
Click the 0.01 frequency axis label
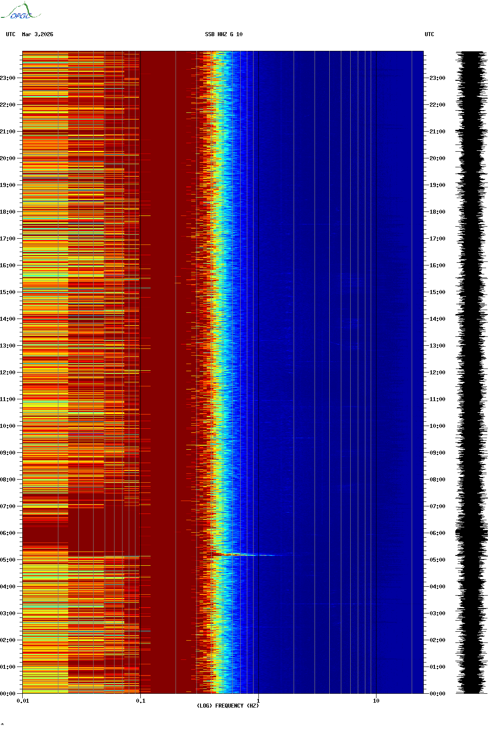tap(23, 701)
